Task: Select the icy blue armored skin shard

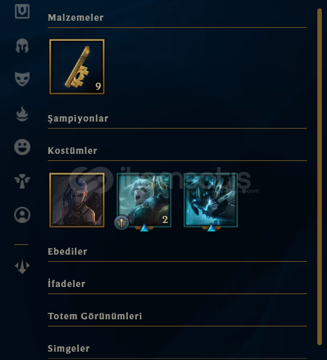Action: click(211, 200)
